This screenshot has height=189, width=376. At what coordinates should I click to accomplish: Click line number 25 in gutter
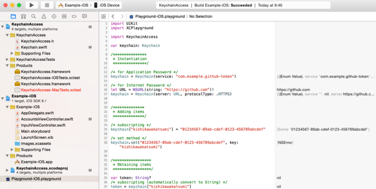tap(106, 129)
